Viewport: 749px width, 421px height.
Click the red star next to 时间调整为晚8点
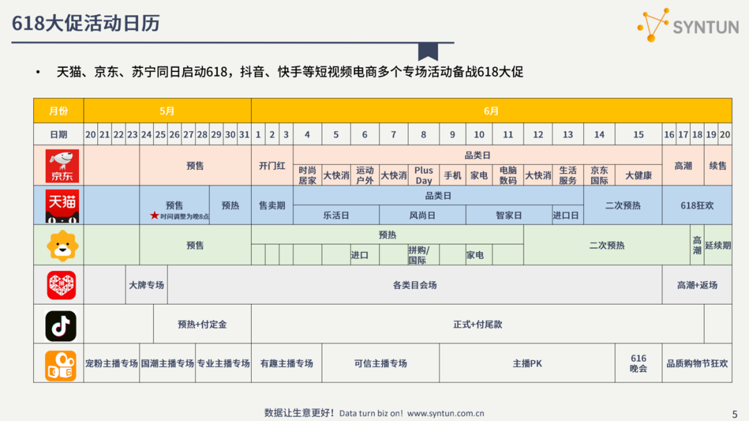154,215
